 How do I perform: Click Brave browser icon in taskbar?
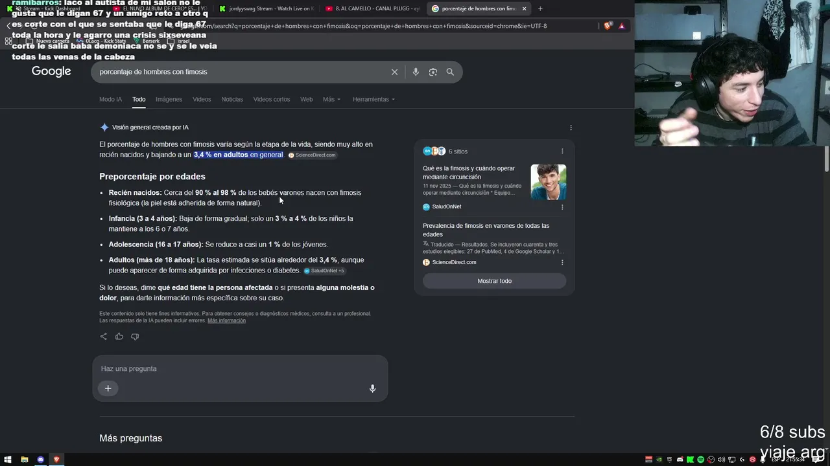click(56, 460)
